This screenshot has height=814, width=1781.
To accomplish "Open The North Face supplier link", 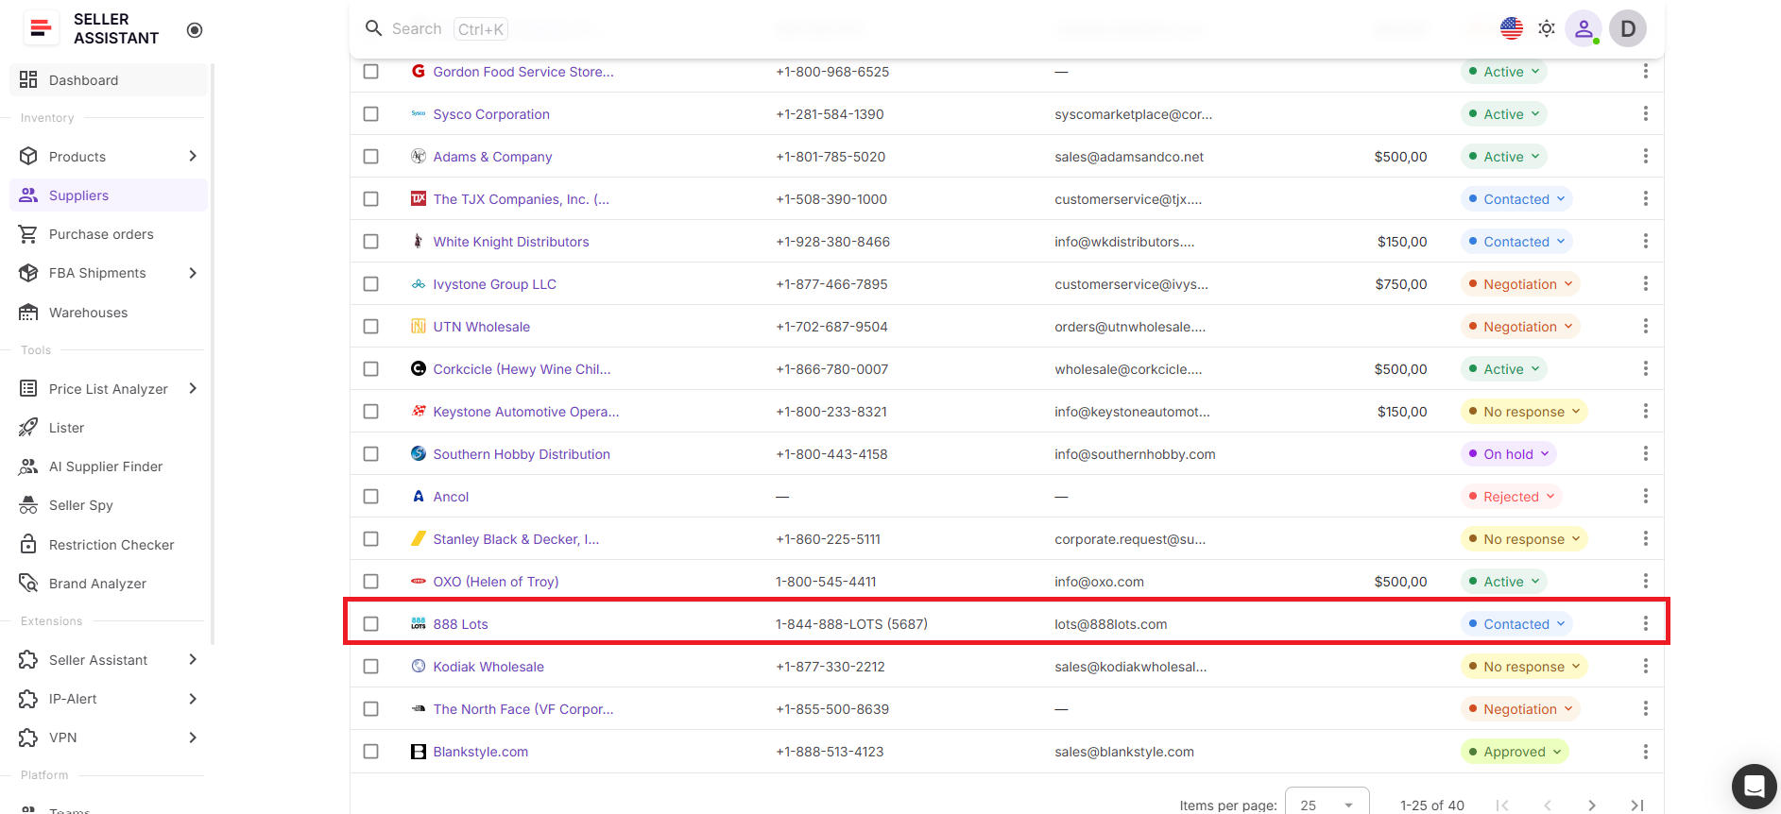I will (523, 709).
